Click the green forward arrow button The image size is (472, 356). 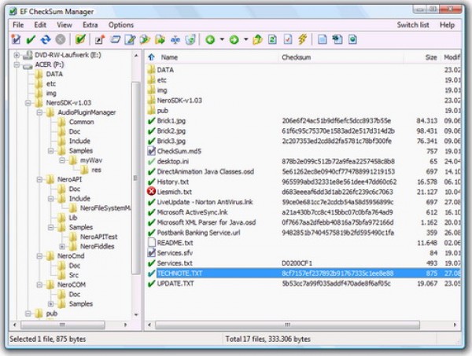(x=234, y=39)
